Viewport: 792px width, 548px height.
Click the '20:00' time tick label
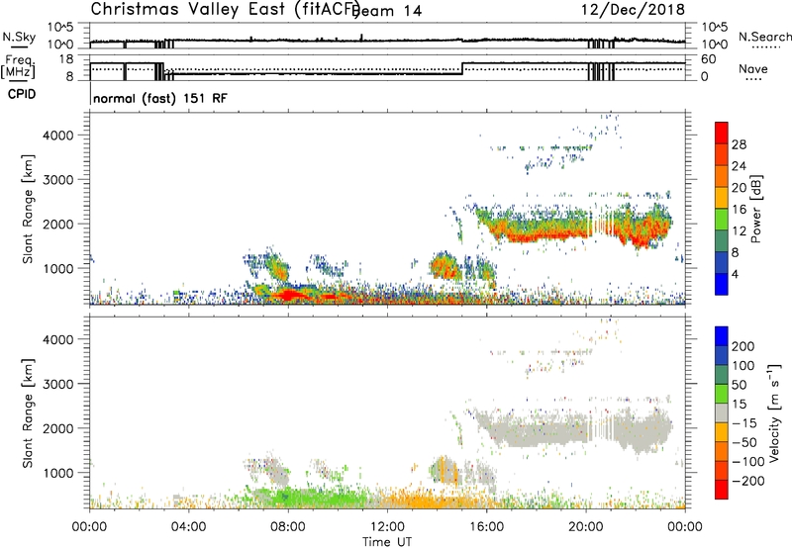[586, 527]
